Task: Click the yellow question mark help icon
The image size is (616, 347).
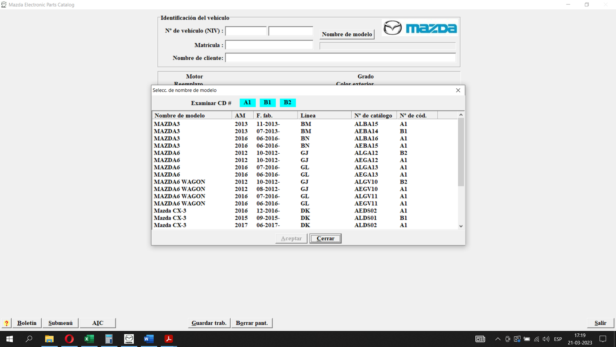Action: (6, 323)
